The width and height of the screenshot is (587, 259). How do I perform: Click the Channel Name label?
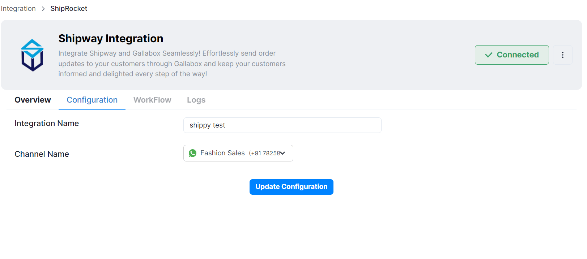click(x=42, y=154)
